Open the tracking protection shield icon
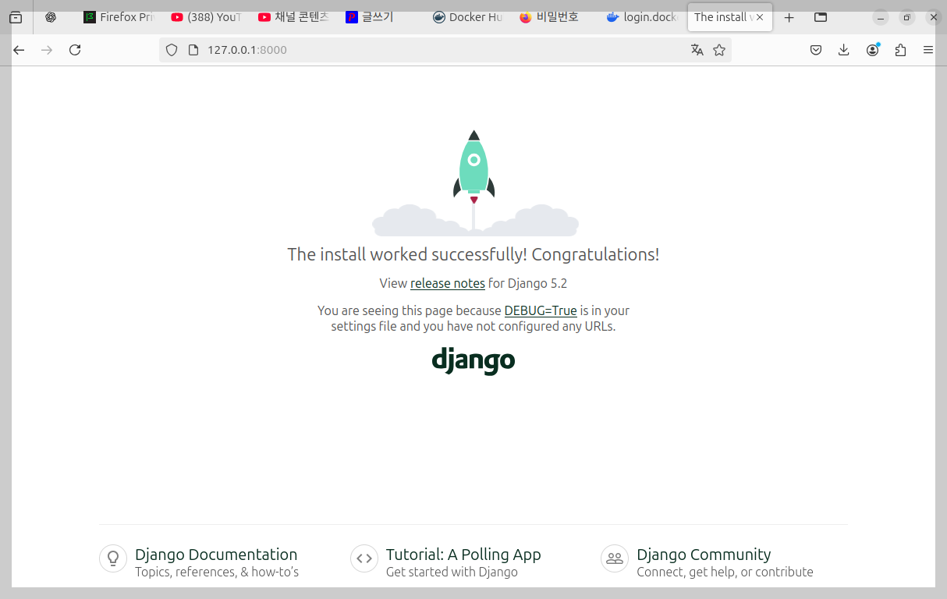947x599 pixels. pyautogui.click(x=172, y=50)
